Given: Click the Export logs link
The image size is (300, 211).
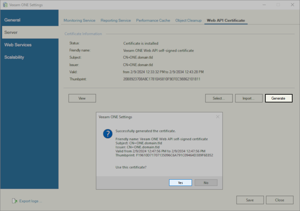Looking at the screenshot, I should point(31,201).
